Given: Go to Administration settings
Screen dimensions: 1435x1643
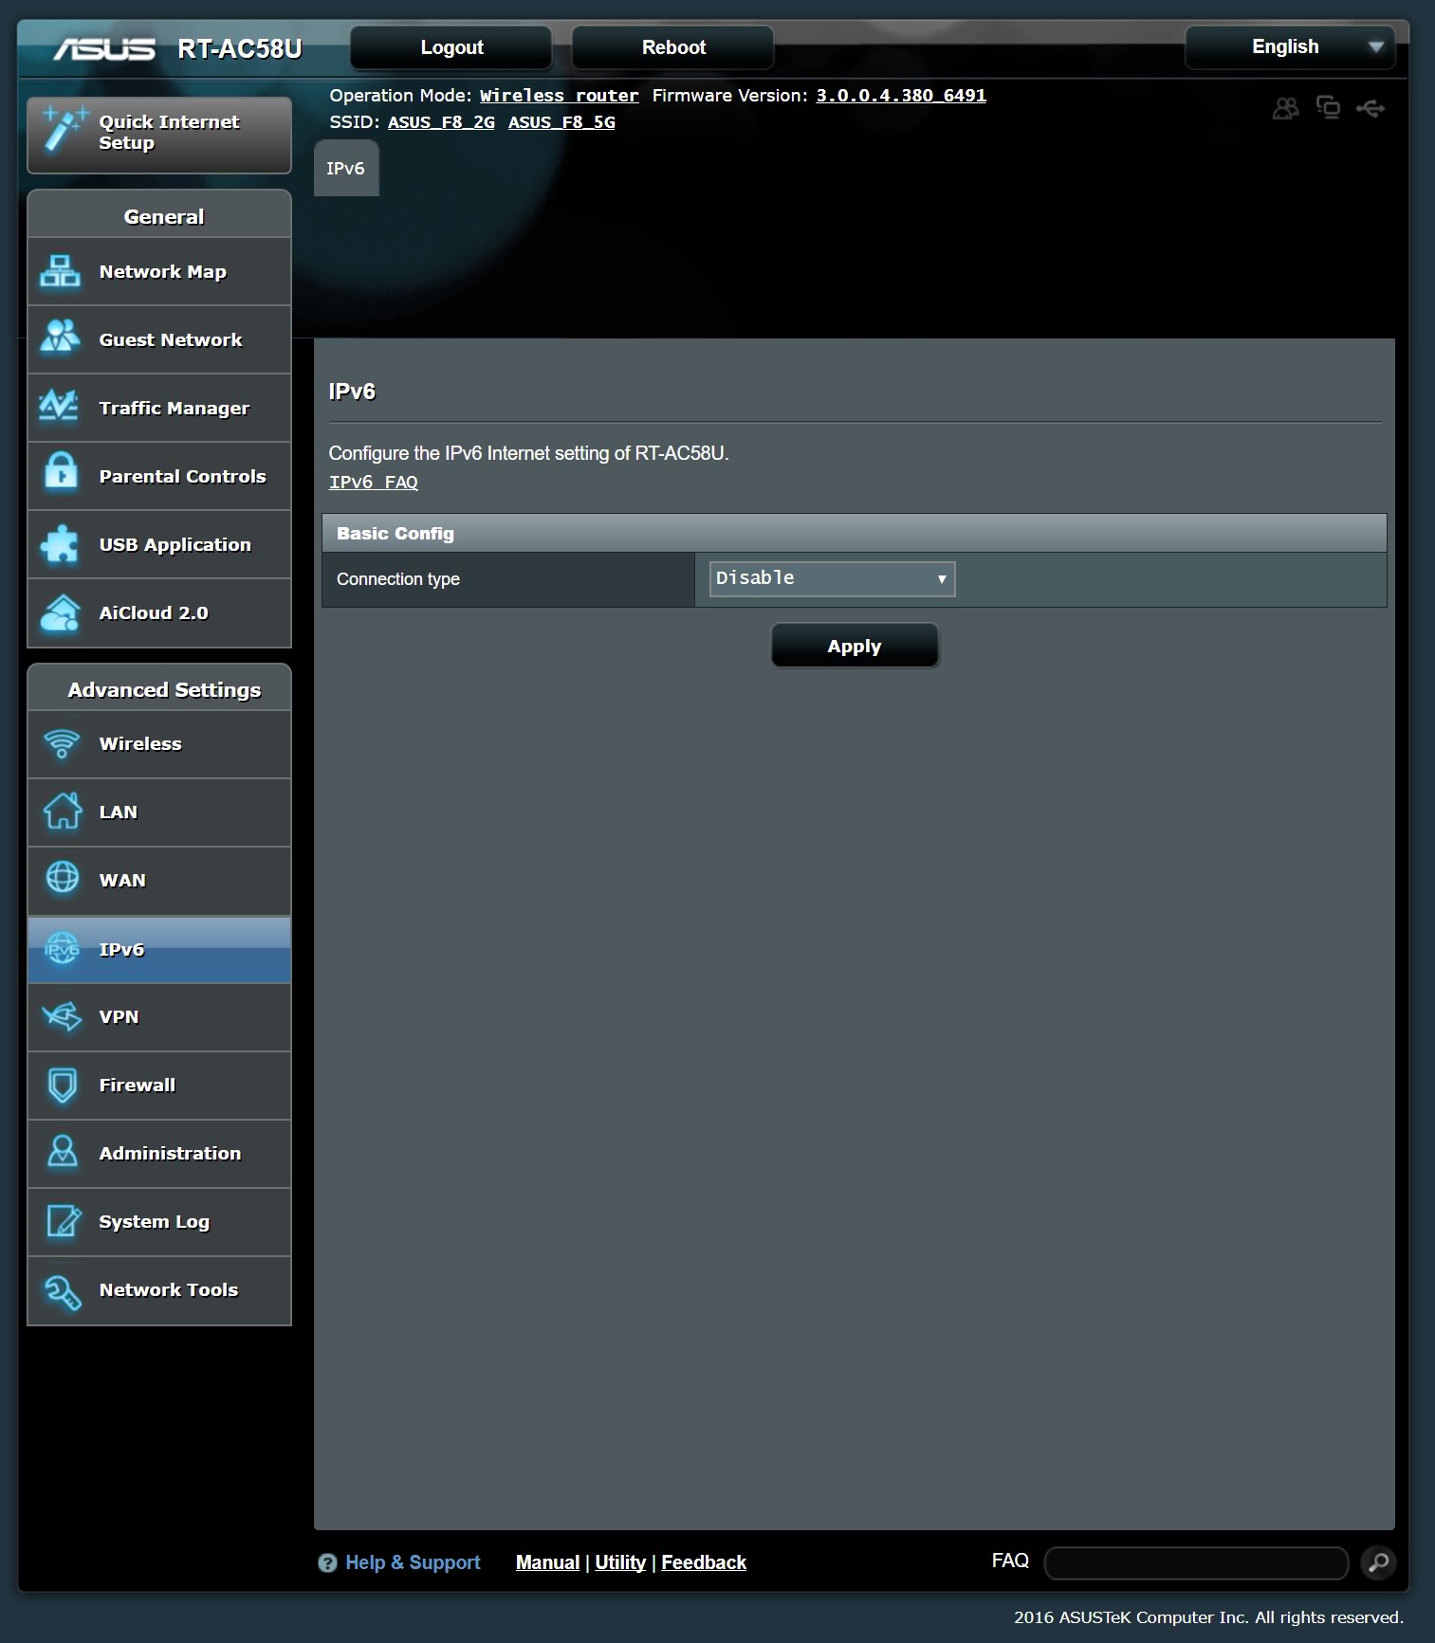Looking at the screenshot, I should tap(159, 1154).
